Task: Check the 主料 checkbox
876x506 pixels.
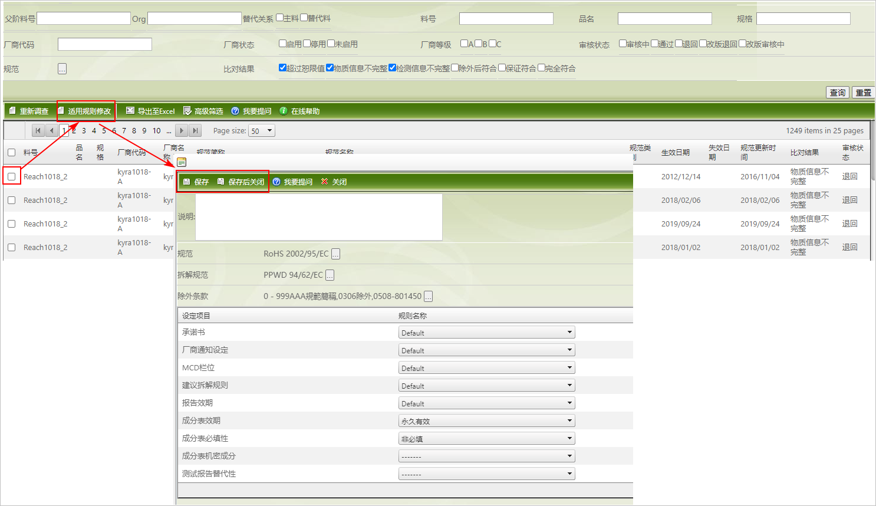Action: point(280,18)
